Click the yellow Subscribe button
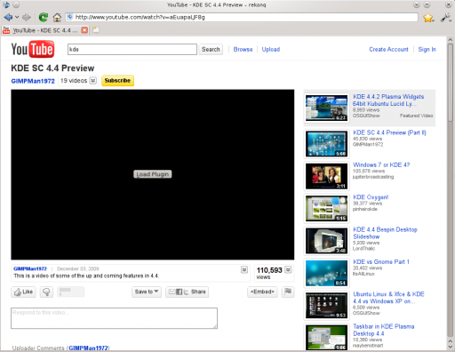The width and height of the screenshot is (455, 352). (x=117, y=81)
